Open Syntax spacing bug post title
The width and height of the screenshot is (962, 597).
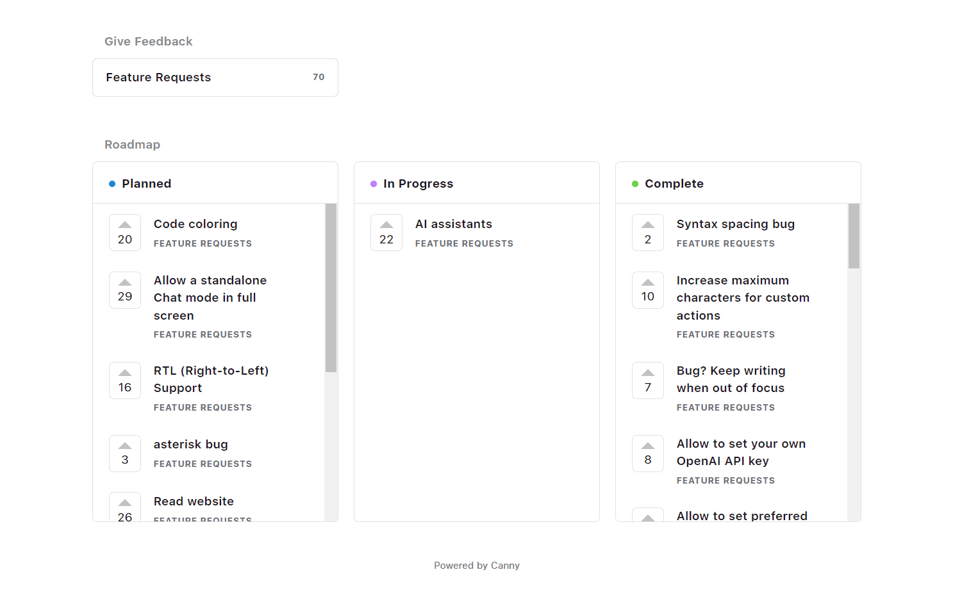tap(735, 224)
